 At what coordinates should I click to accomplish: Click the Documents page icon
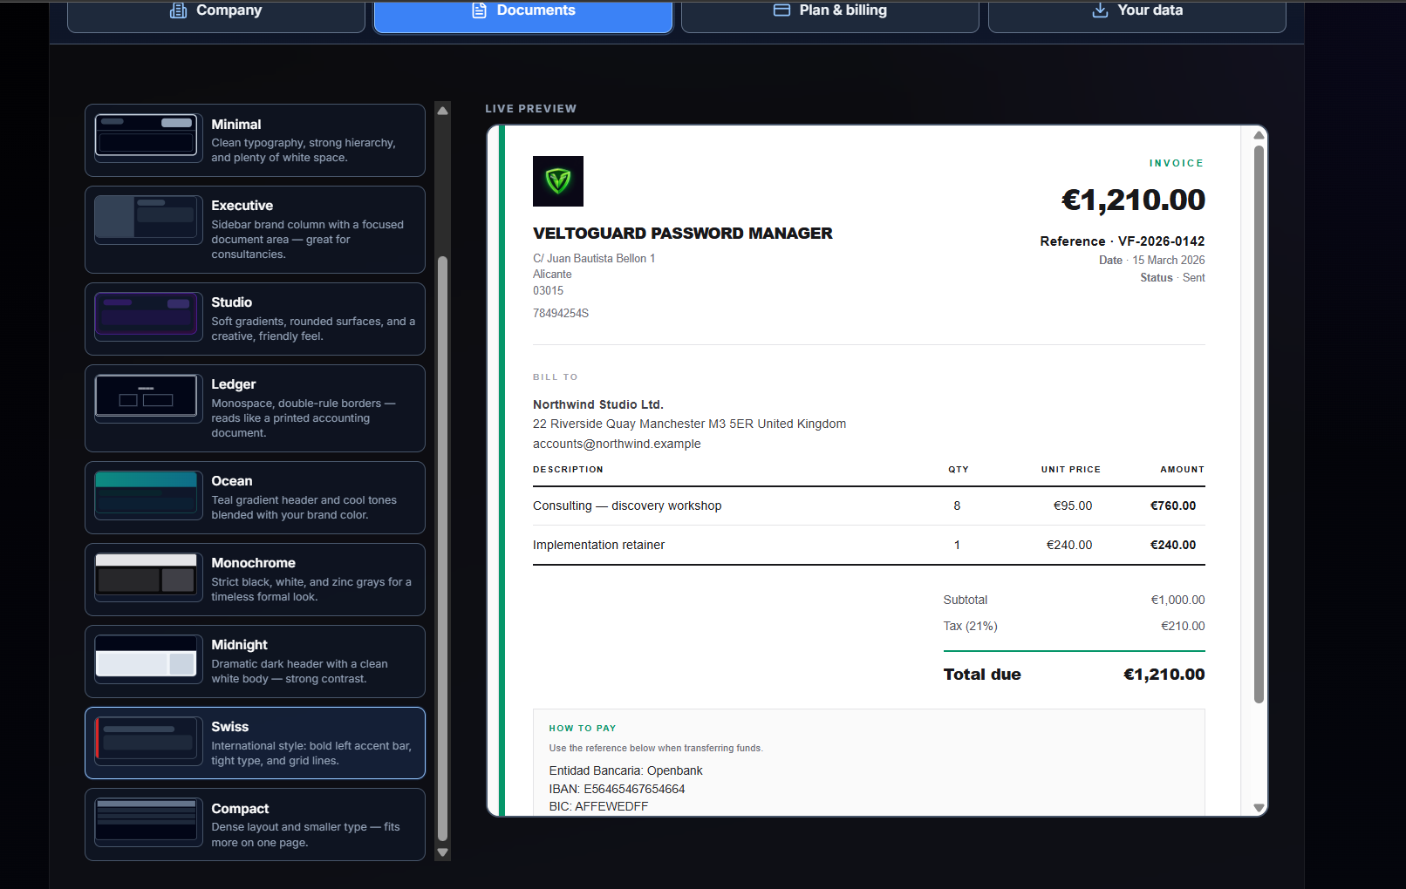pos(479,10)
